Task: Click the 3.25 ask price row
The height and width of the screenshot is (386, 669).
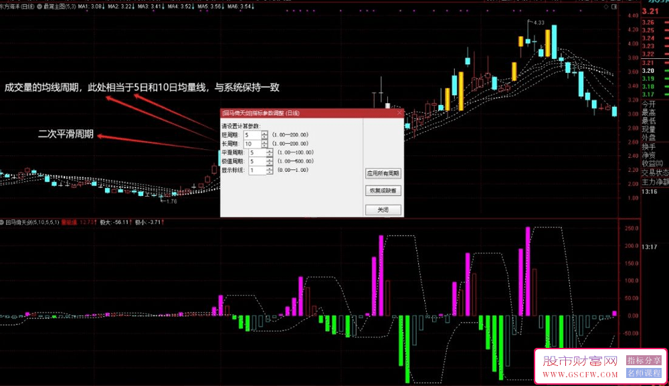Action: pyautogui.click(x=648, y=30)
